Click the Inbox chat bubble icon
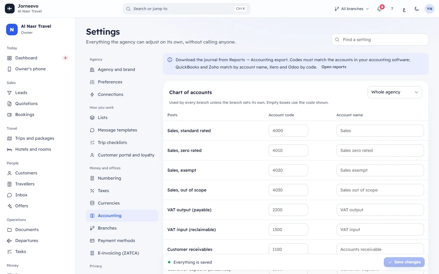Viewport: 439px width, 274px height. pos(9,195)
